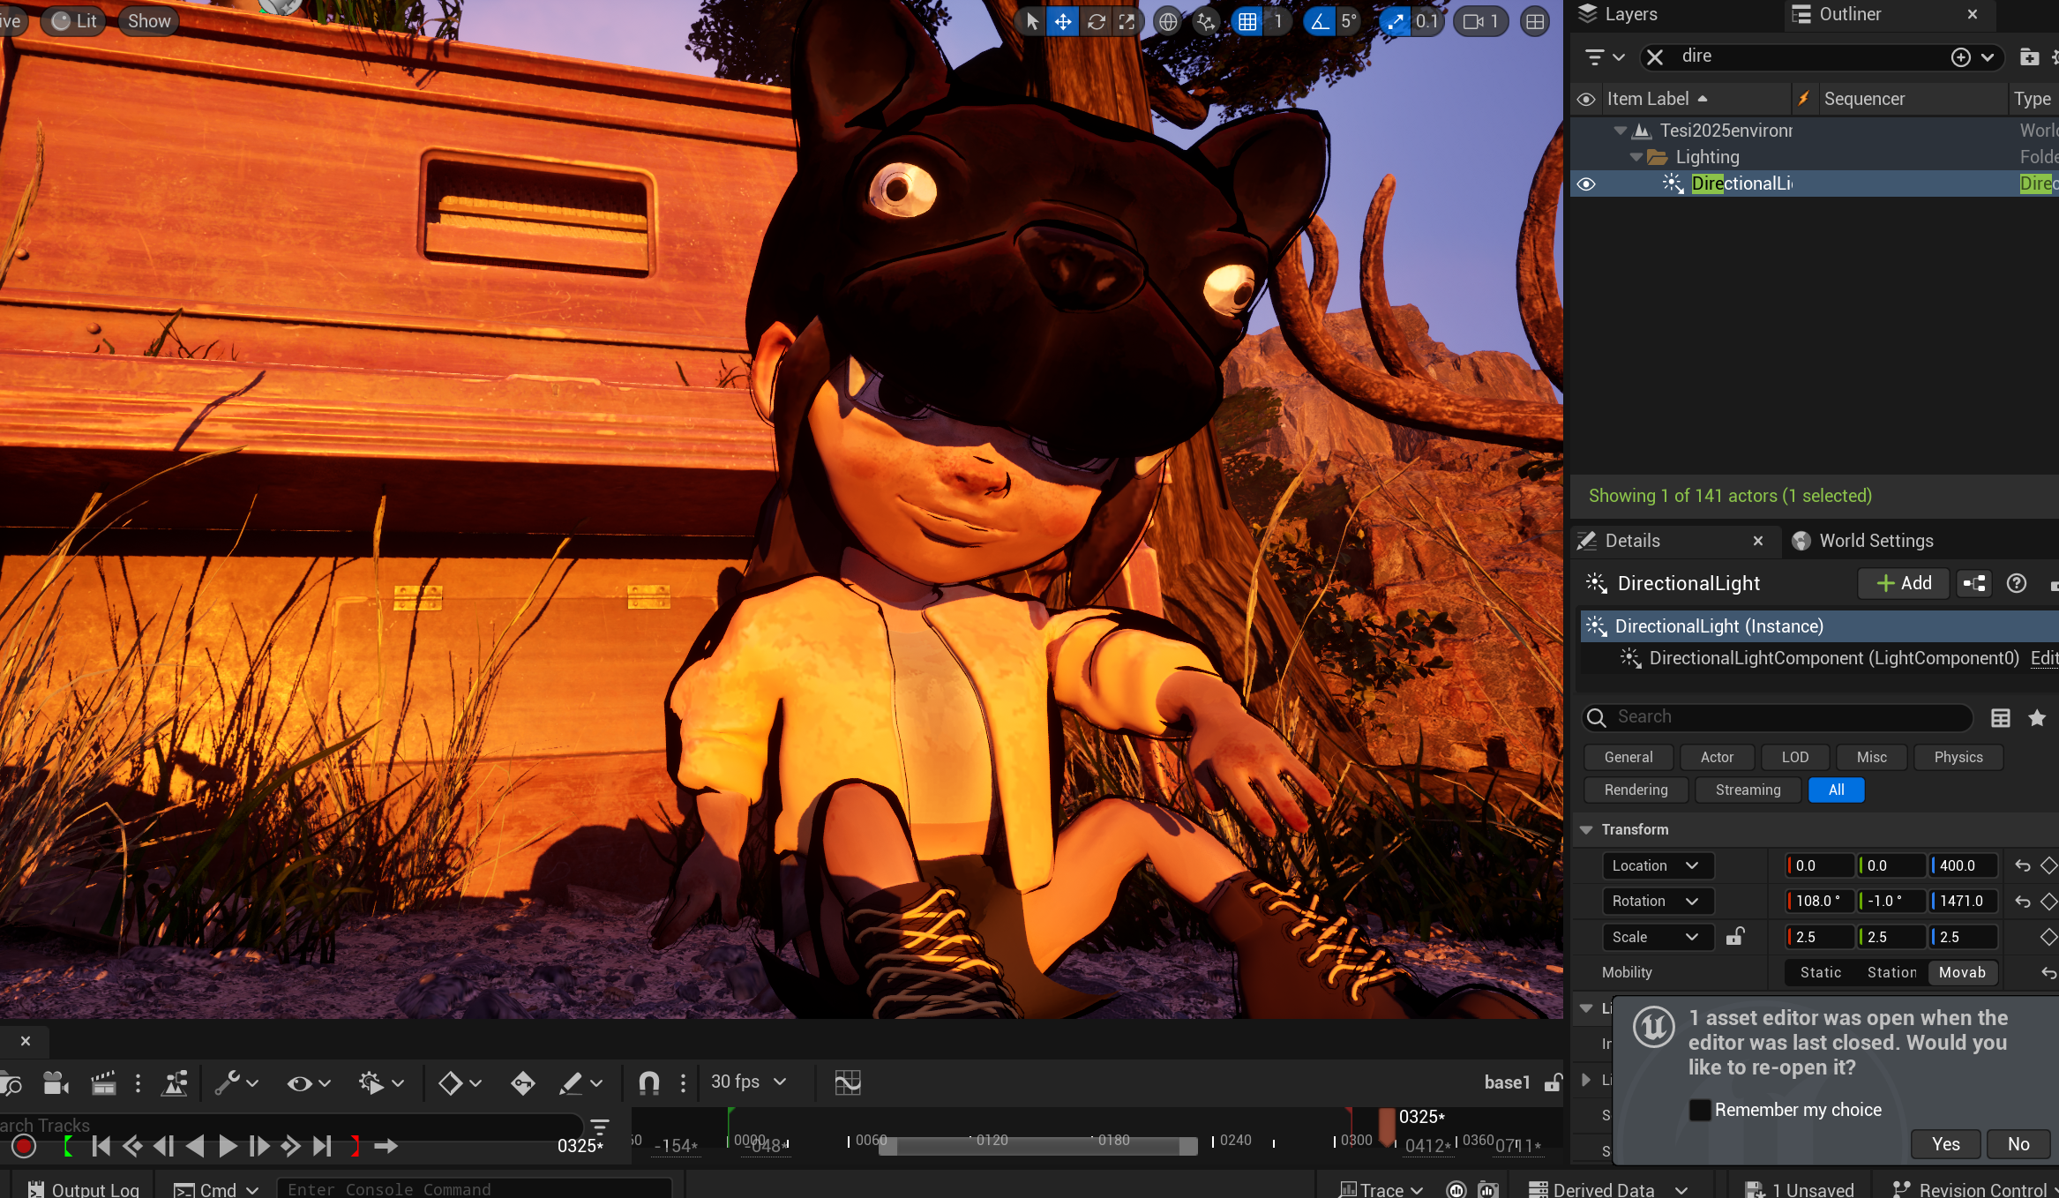
Task: Open the Location type dropdown
Action: [x=1657, y=865]
